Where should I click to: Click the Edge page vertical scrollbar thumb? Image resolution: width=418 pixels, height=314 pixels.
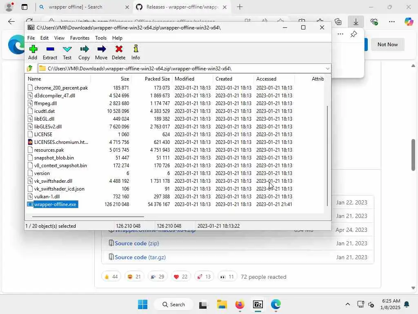[413, 155]
